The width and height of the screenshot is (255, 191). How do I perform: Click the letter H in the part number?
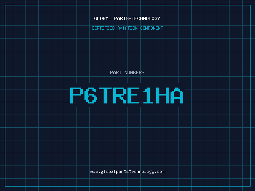(163, 95)
